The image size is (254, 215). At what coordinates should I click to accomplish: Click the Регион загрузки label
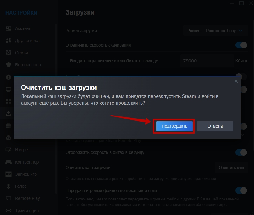81,31
